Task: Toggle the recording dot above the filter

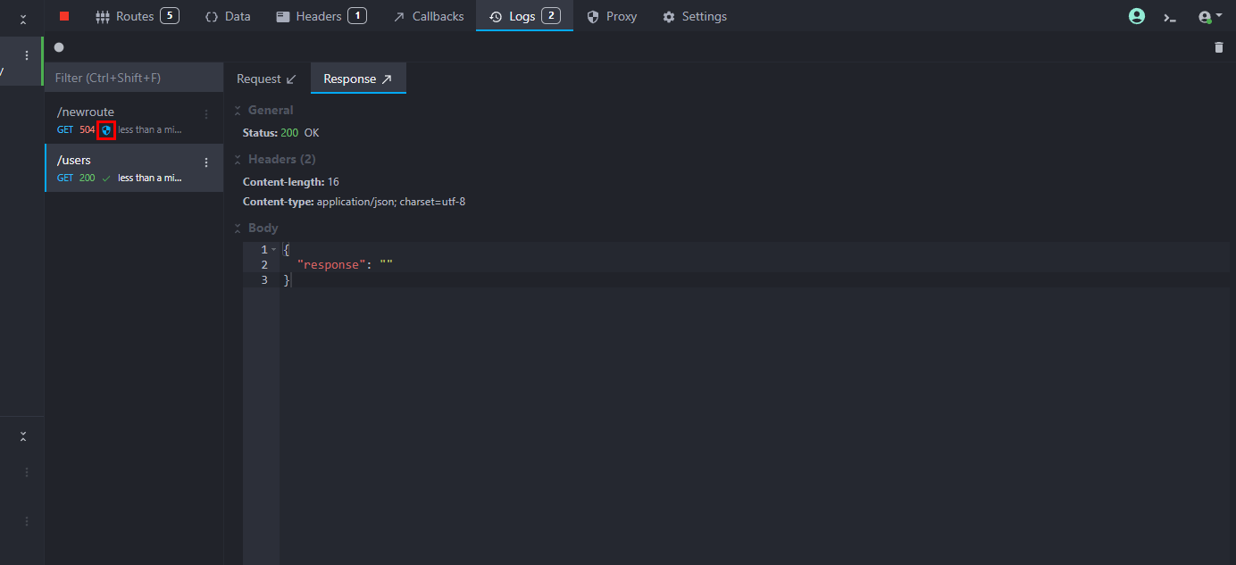Action: [x=59, y=47]
